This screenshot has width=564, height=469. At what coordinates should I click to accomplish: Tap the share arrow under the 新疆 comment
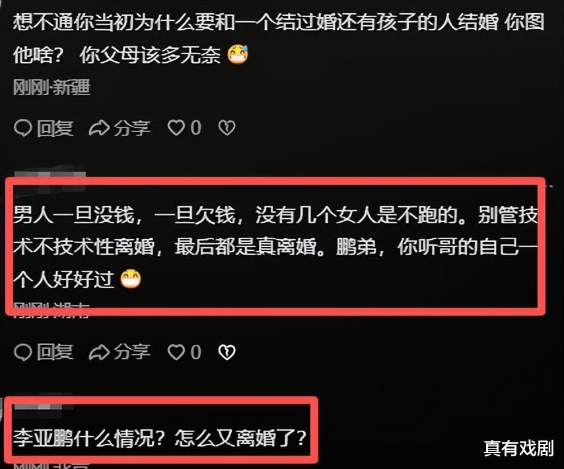pyautogui.click(x=99, y=128)
